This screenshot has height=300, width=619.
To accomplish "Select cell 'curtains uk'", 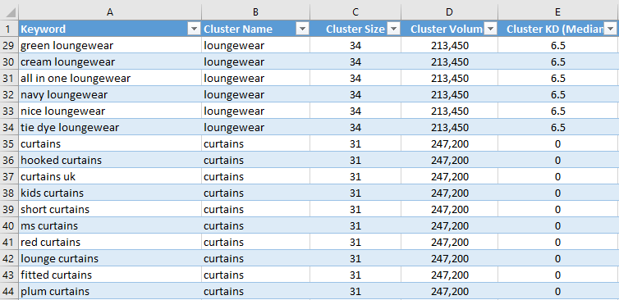I will point(110,176).
